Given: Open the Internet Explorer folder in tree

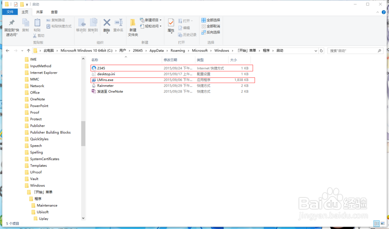Looking at the screenshot, I should pos(41,73).
